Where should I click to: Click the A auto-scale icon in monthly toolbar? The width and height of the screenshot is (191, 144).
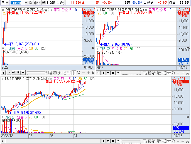(93, 73)
